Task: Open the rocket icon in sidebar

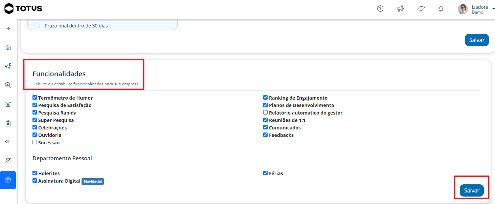Action: 8,66
